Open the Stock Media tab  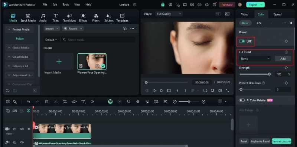click(x=28, y=18)
